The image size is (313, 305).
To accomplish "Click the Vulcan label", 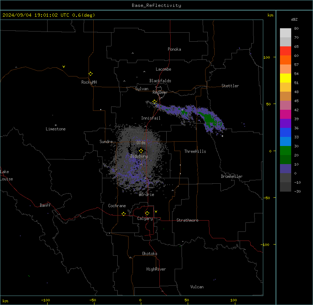I will tap(197, 287).
